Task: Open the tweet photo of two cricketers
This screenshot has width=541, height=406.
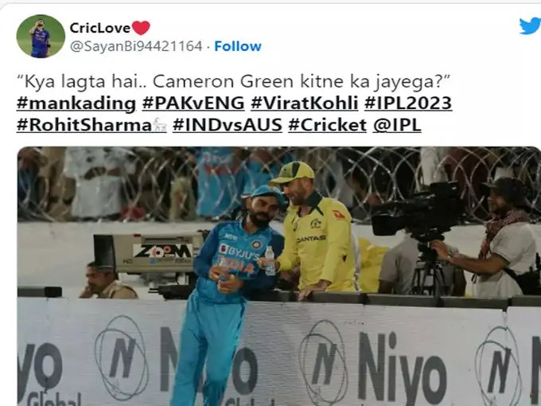Action: tap(279, 276)
